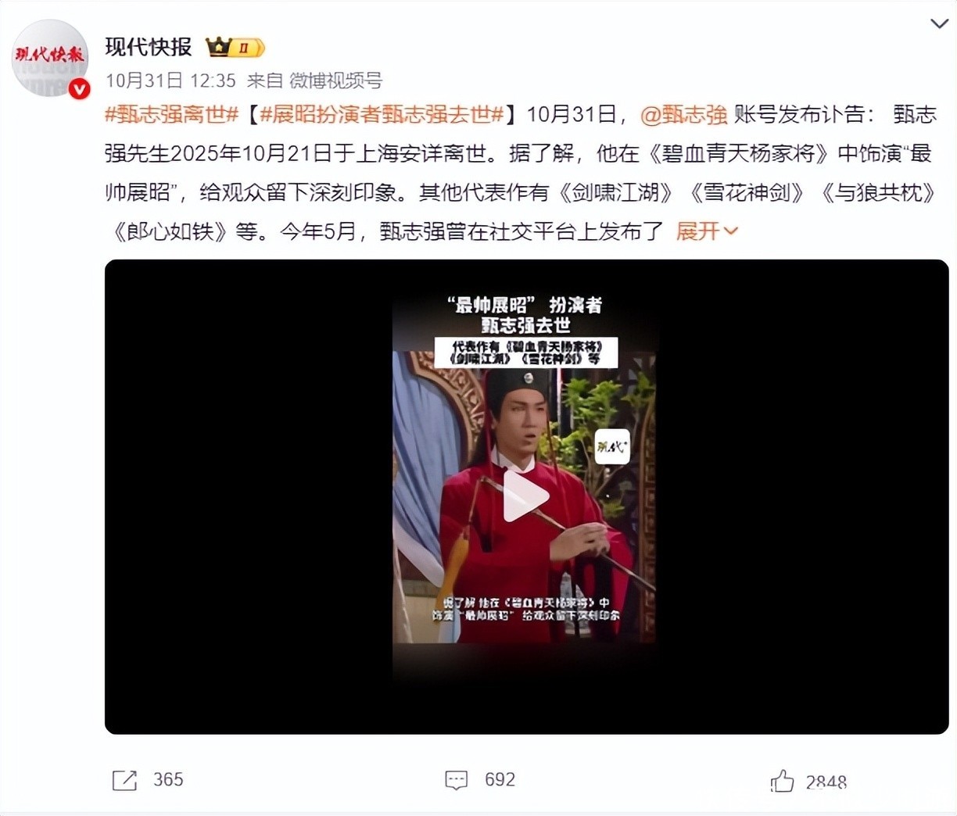Click the crown membership level badge
This screenshot has width=957, height=816.
[235, 48]
